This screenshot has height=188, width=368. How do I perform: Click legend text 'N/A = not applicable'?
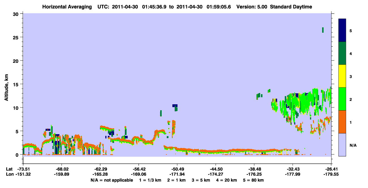click(112, 180)
